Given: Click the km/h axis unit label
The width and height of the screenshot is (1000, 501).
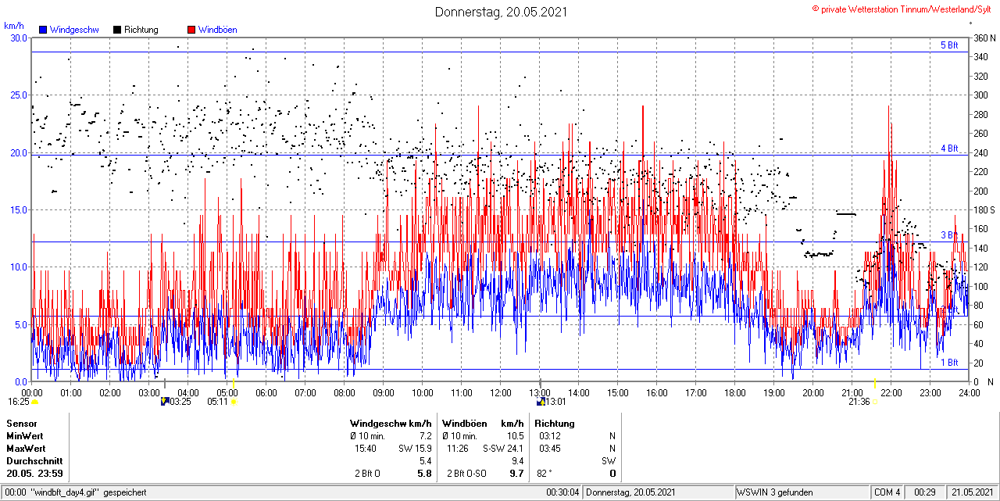Looking at the screenshot, I should click(14, 26).
